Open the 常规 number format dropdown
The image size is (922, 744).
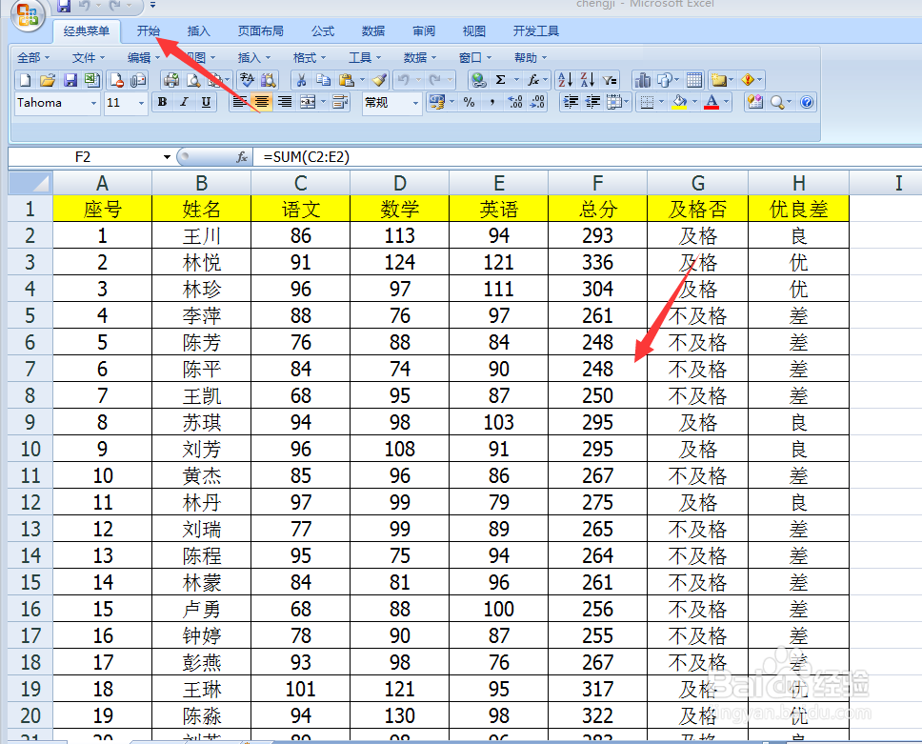pos(415,104)
